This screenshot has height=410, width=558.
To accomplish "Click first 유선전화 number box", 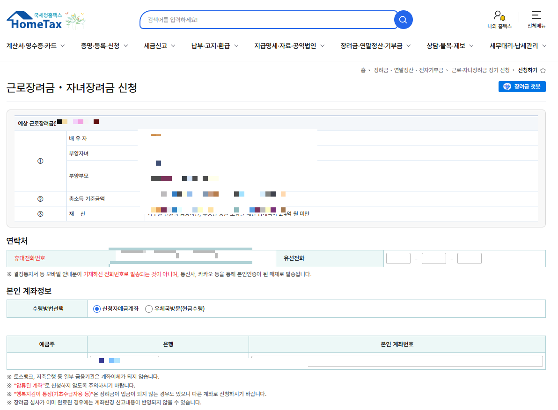I will (398, 258).
